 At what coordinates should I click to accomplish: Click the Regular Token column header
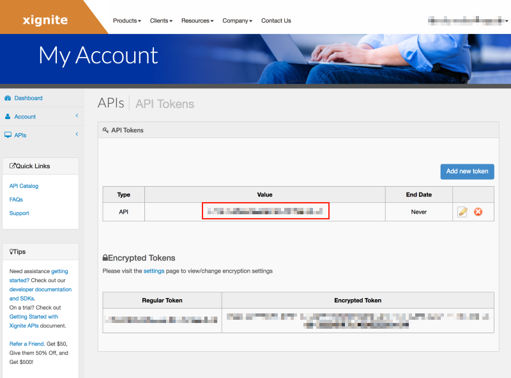tap(162, 301)
